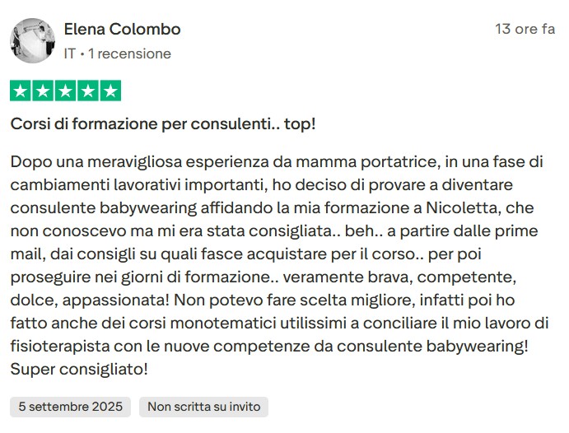Viewport: 569px width, 433px height.
Task: Click the IT country label
Action: point(70,54)
